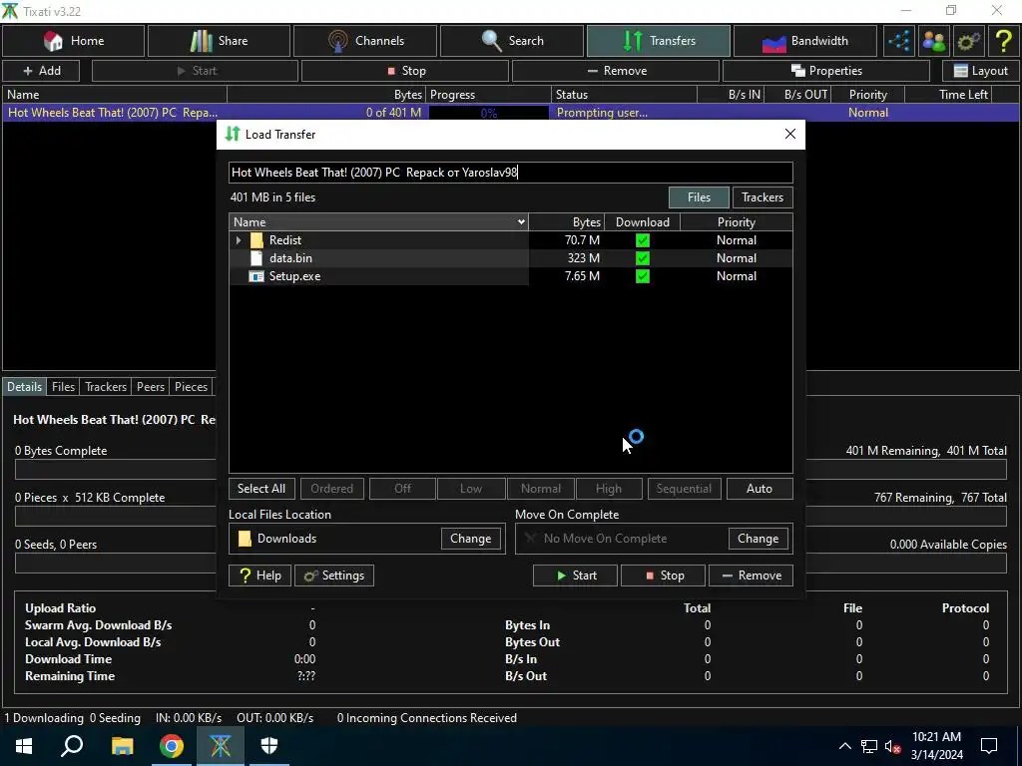The image size is (1022, 766).
Task: Open Windows Security shield in taskbar
Action: (269, 746)
